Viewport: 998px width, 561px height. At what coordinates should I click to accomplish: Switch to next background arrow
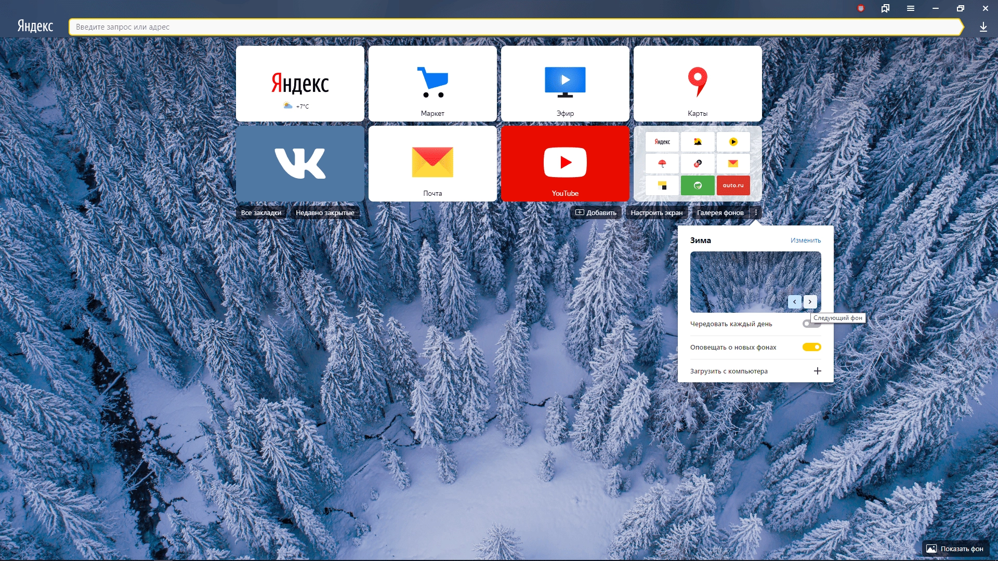tap(810, 302)
